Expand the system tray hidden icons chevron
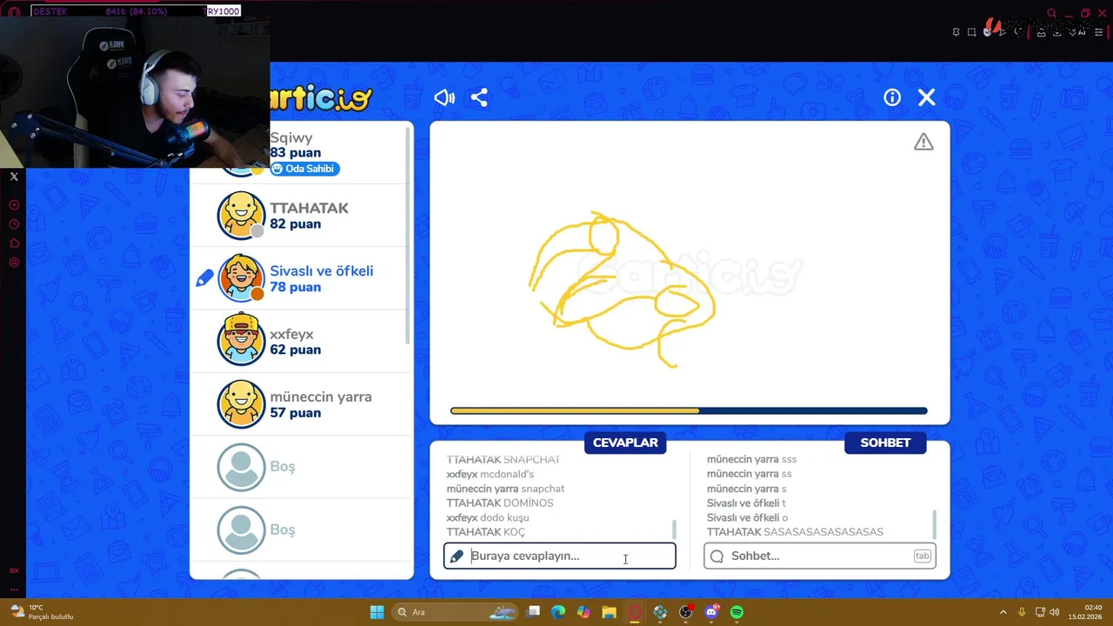This screenshot has height=626, width=1113. (x=1003, y=612)
